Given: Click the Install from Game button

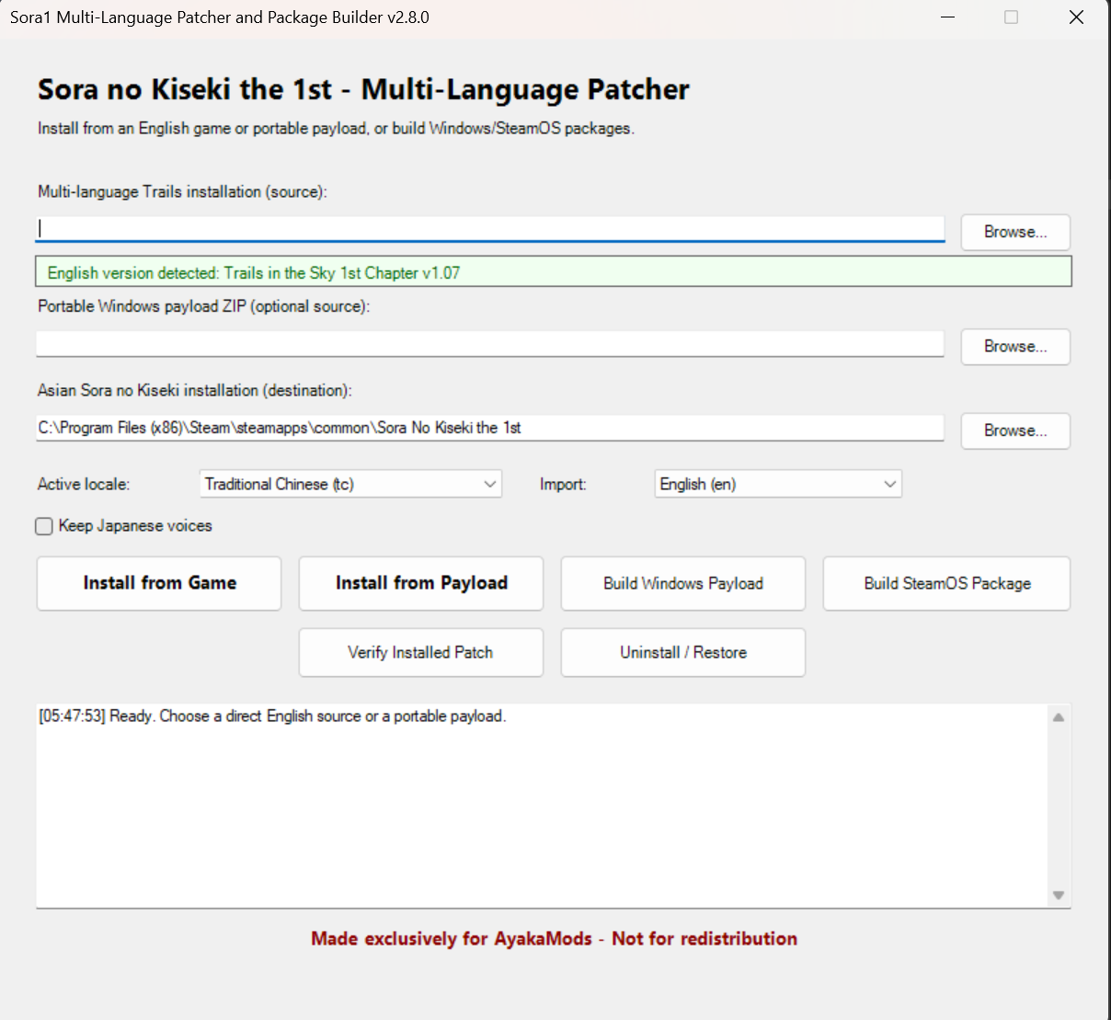Looking at the screenshot, I should 159,583.
